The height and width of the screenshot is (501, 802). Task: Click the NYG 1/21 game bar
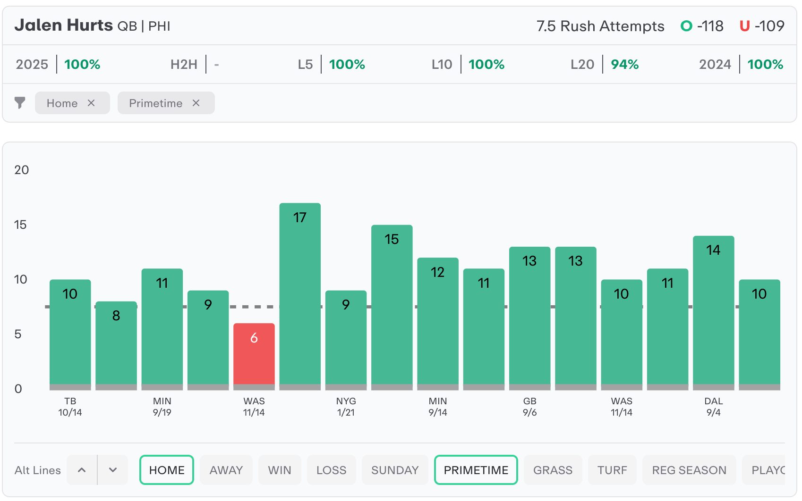pyautogui.click(x=346, y=340)
